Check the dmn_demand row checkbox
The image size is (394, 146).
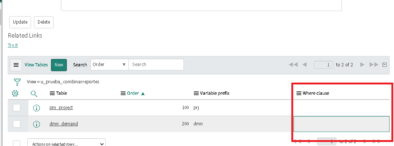17,124
